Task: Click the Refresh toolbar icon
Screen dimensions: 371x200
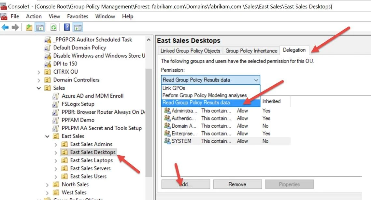Action: [53, 27]
